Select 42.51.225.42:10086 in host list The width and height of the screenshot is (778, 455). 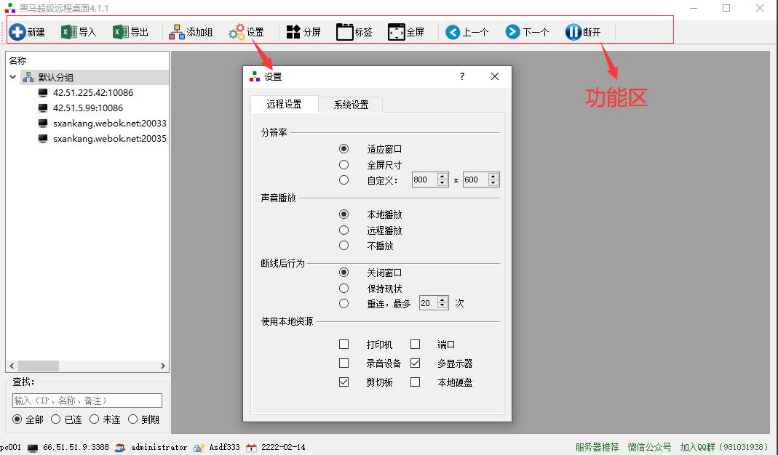coord(93,93)
